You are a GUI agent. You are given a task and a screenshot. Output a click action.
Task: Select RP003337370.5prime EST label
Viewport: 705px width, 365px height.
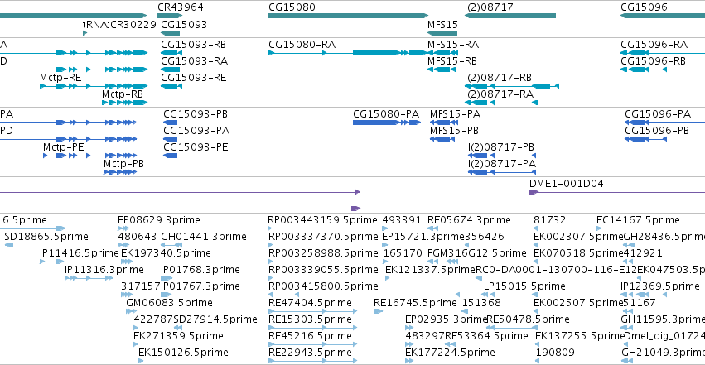tap(323, 236)
